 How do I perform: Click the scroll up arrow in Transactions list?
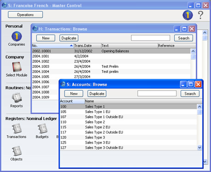click(x=193, y=51)
